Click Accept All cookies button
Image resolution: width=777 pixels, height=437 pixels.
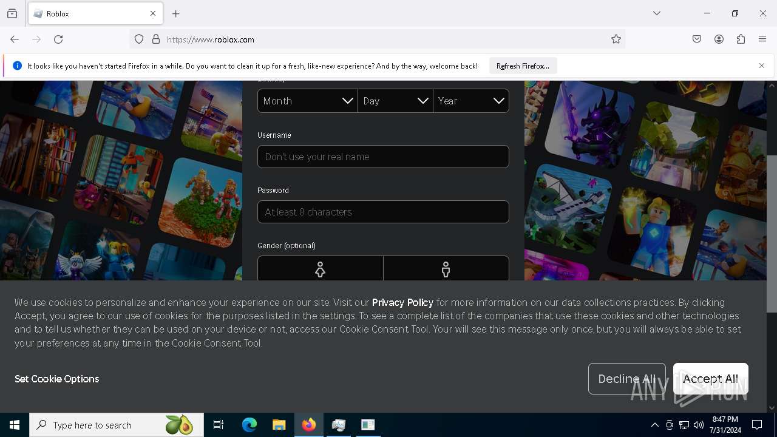(711, 379)
